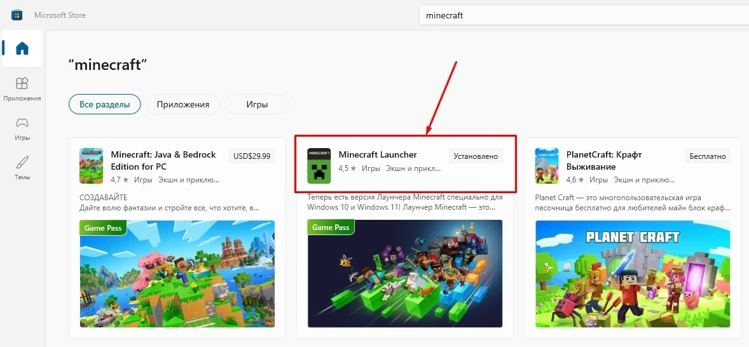Open the Planet Craft banner image

(x=633, y=273)
